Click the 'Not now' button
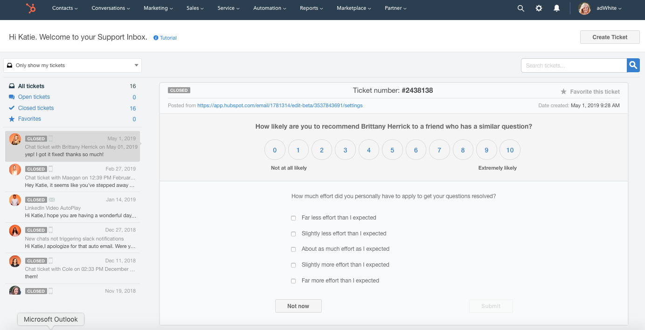This screenshot has width=645, height=330. pos(298,306)
